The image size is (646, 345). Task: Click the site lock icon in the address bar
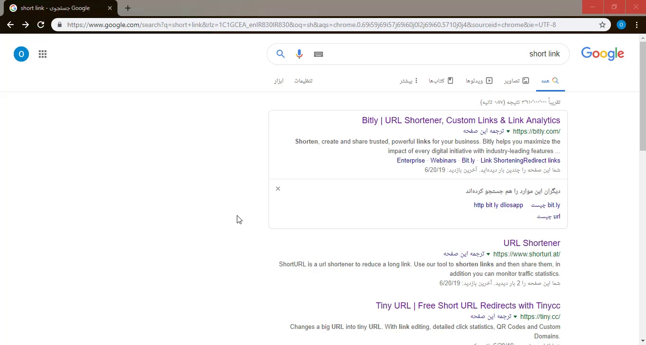[x=59, y=25]
